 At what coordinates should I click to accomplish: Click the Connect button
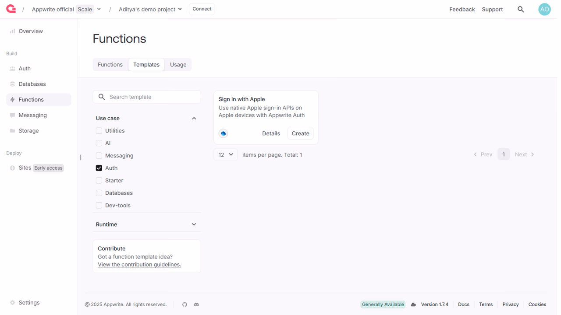click(x=202, y=9)
